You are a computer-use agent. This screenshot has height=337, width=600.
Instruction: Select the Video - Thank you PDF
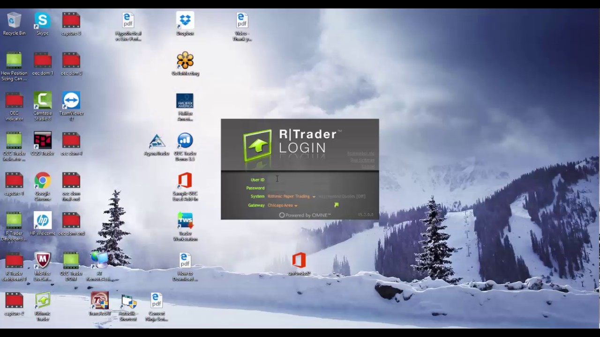coord(242,27)
